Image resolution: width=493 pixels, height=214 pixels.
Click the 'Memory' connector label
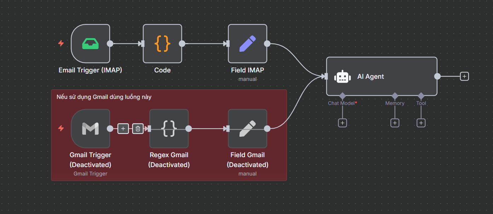click(x=395, y=103)
